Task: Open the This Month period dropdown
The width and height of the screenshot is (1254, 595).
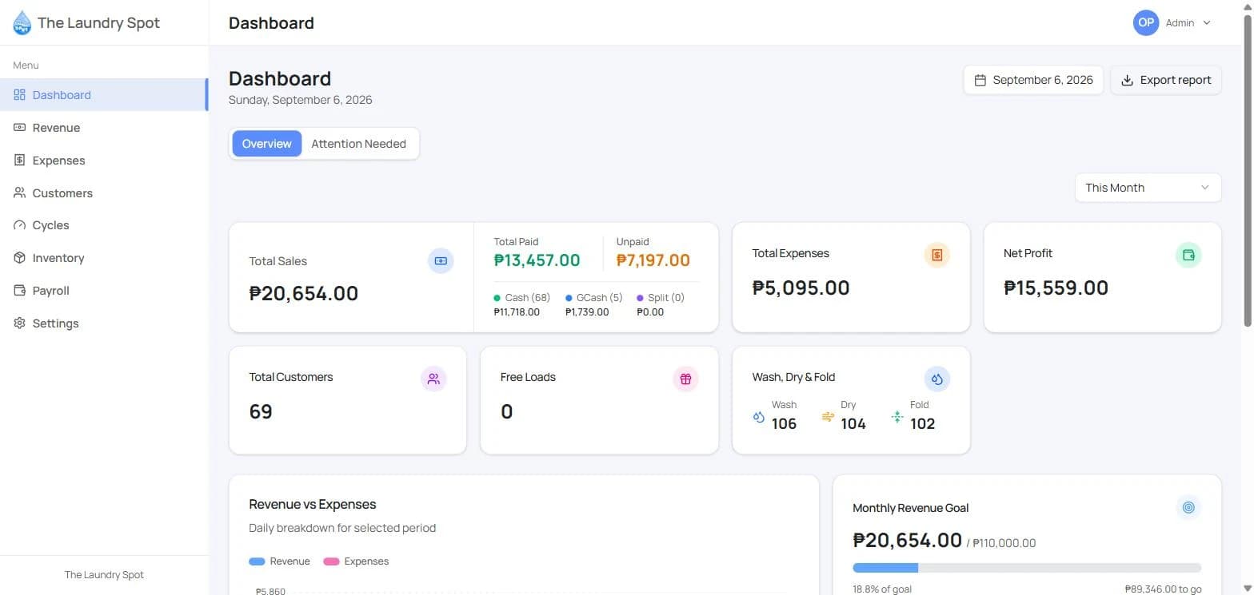Action: click(x=1148, y=188)
